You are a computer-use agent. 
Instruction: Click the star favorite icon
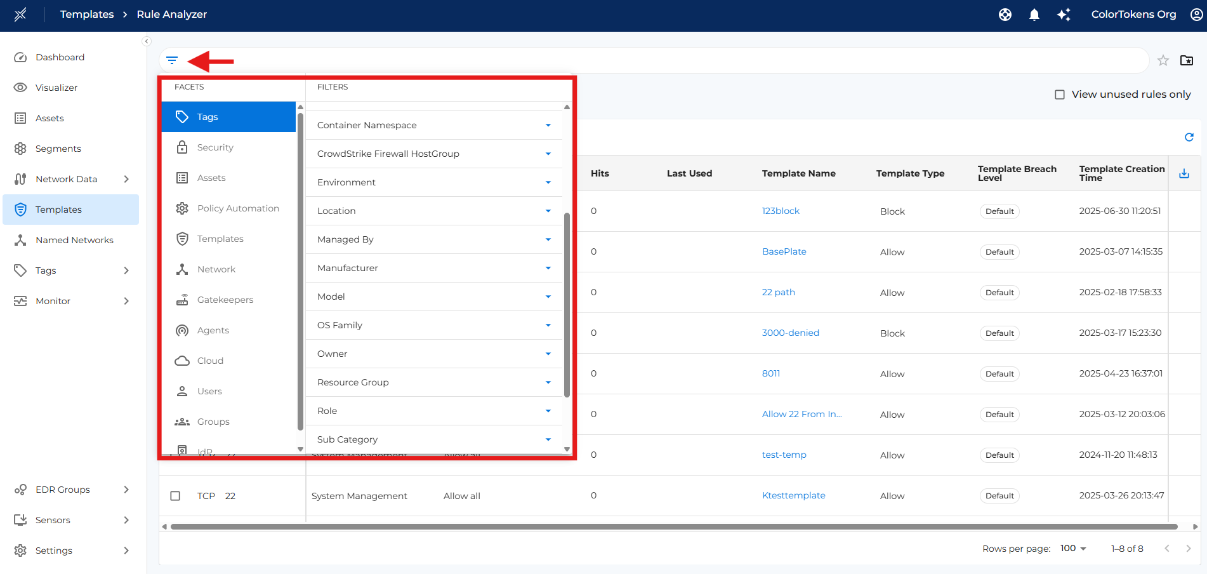coord(1163,60)
